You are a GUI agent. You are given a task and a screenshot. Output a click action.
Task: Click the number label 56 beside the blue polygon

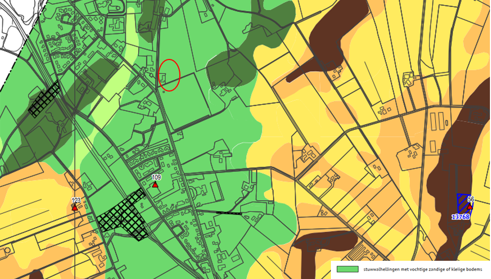(x=471, y=199)
